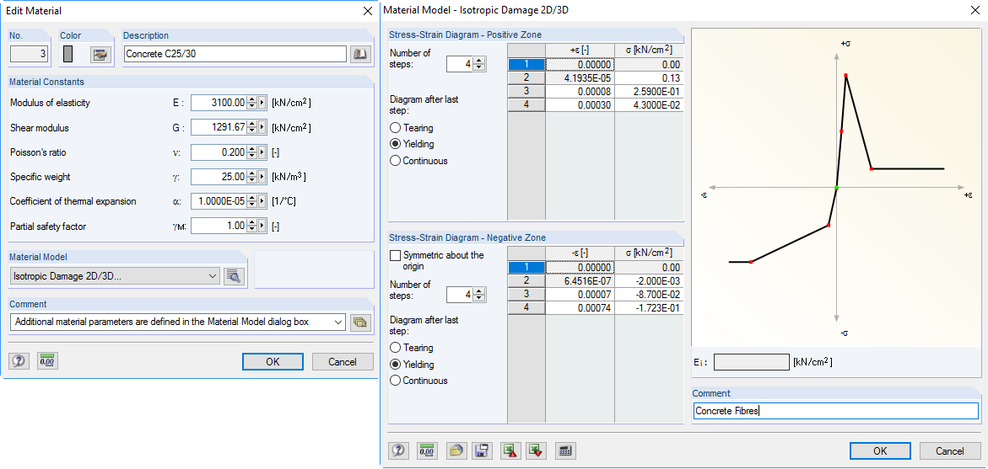Open Partial safety factor arrow menu
This screenshot has height=469, width=988.
[262, 226]
